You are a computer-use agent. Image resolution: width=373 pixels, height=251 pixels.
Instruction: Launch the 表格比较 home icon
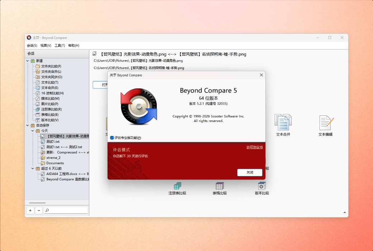(x=219, y=189)
